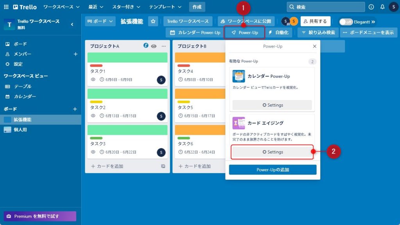Screen dimensions: 400x225
Task: Open notifications bell icon
Action: tap(382, 7)
